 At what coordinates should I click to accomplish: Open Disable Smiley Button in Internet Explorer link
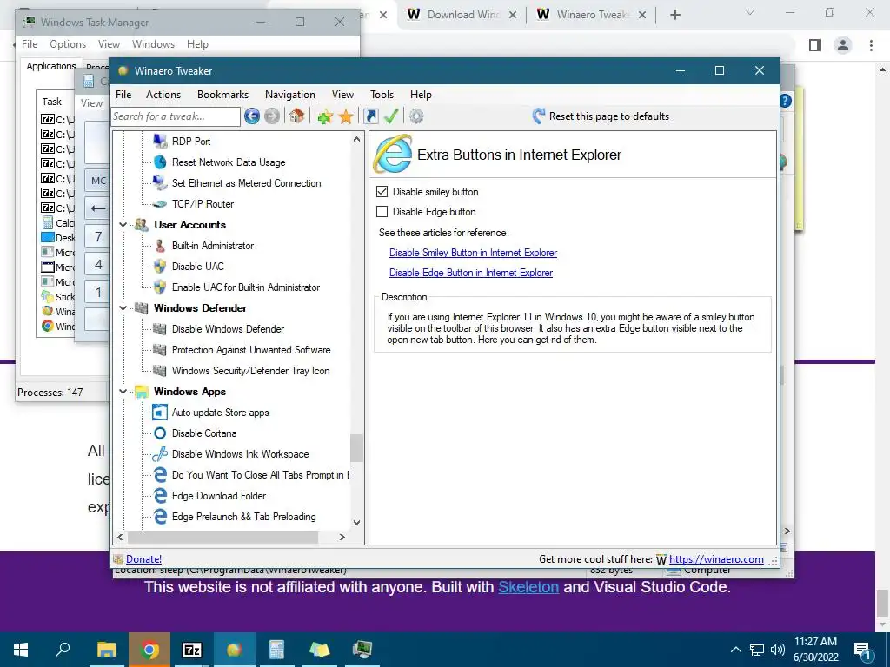tap(473, 253)
